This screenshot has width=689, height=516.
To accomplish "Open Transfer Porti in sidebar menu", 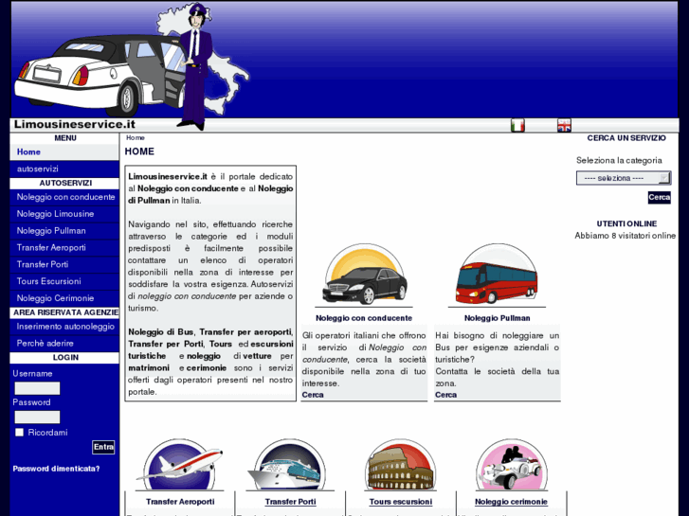I will [64, 264].
